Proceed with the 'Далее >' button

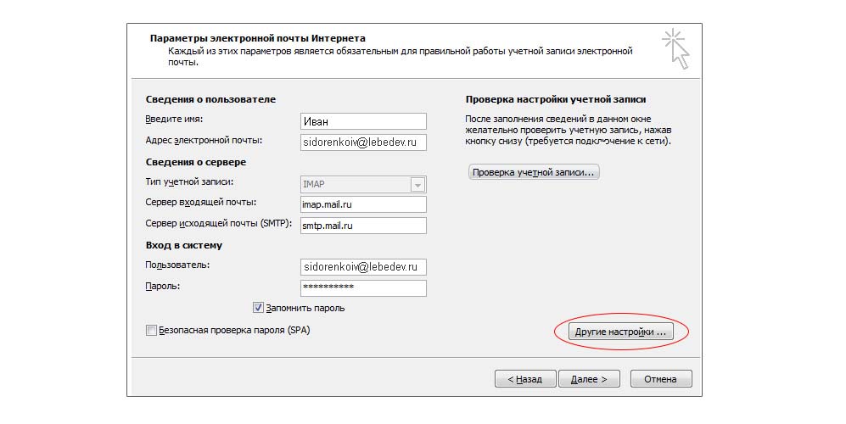click(x=590, y=379)
